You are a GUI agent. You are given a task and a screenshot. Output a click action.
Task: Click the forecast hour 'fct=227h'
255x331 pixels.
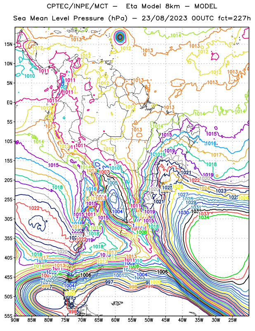click(234, 18)
